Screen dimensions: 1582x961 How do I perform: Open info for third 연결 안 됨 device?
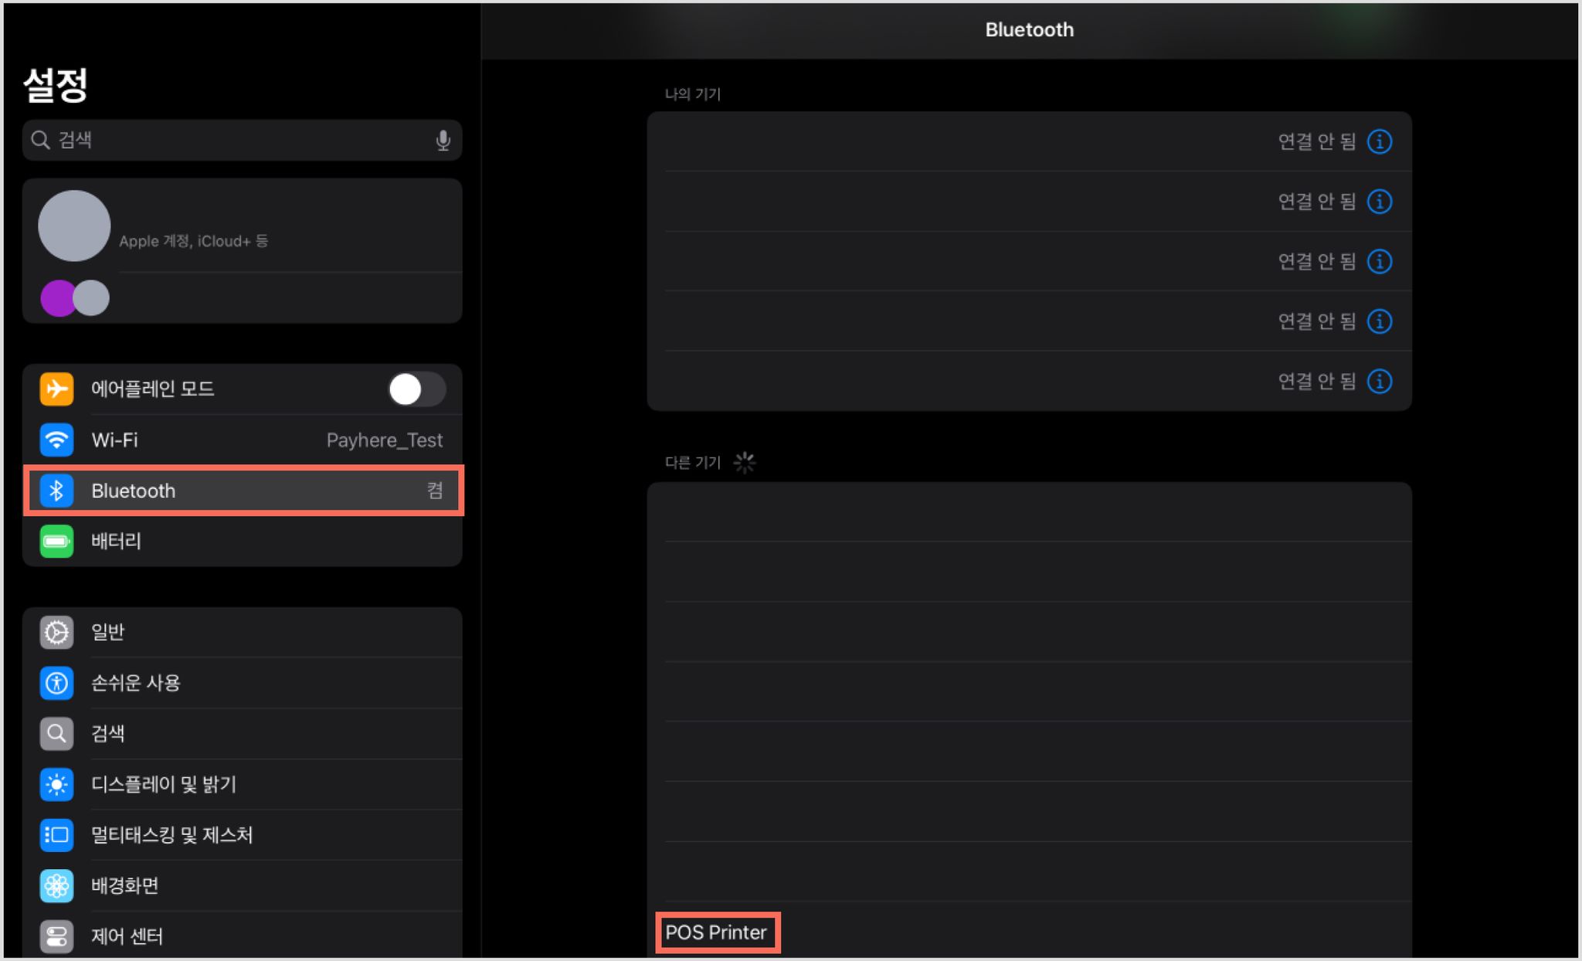[x=1380, y=261]
